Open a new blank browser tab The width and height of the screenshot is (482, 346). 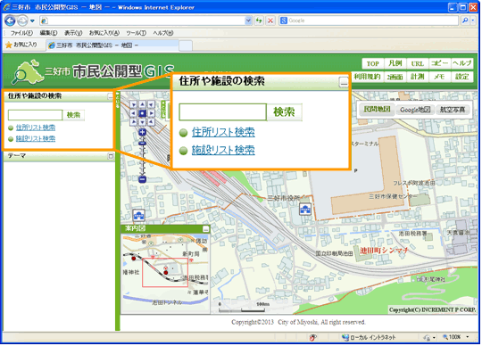pyautogui.click(x=186, y=45)
